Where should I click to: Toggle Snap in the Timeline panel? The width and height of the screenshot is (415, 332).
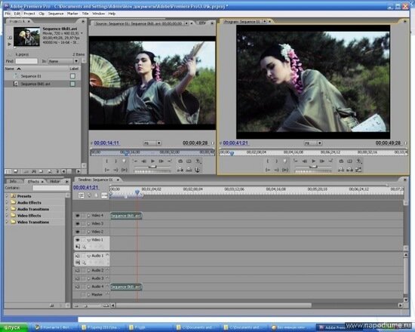(81, 195)
